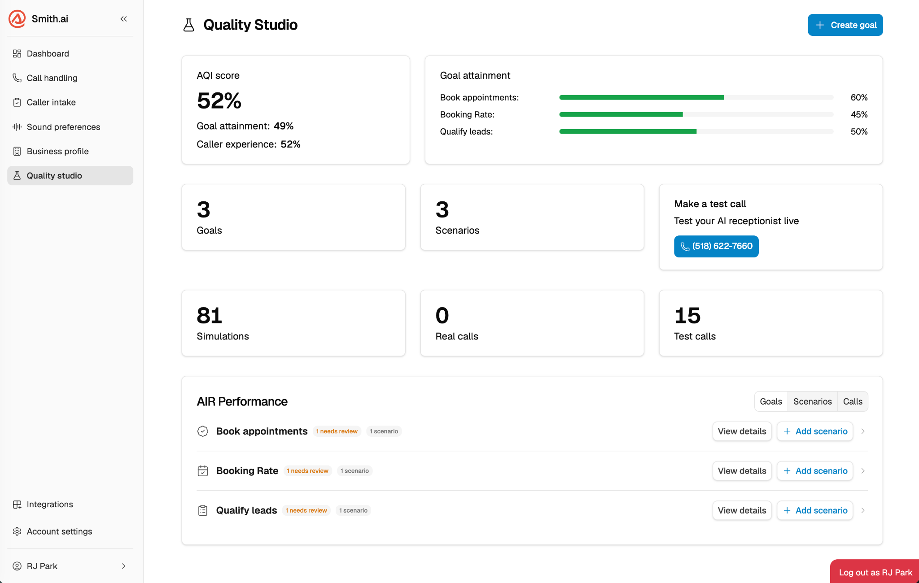Expand the Qualify leads row chevron

(863, 510)
